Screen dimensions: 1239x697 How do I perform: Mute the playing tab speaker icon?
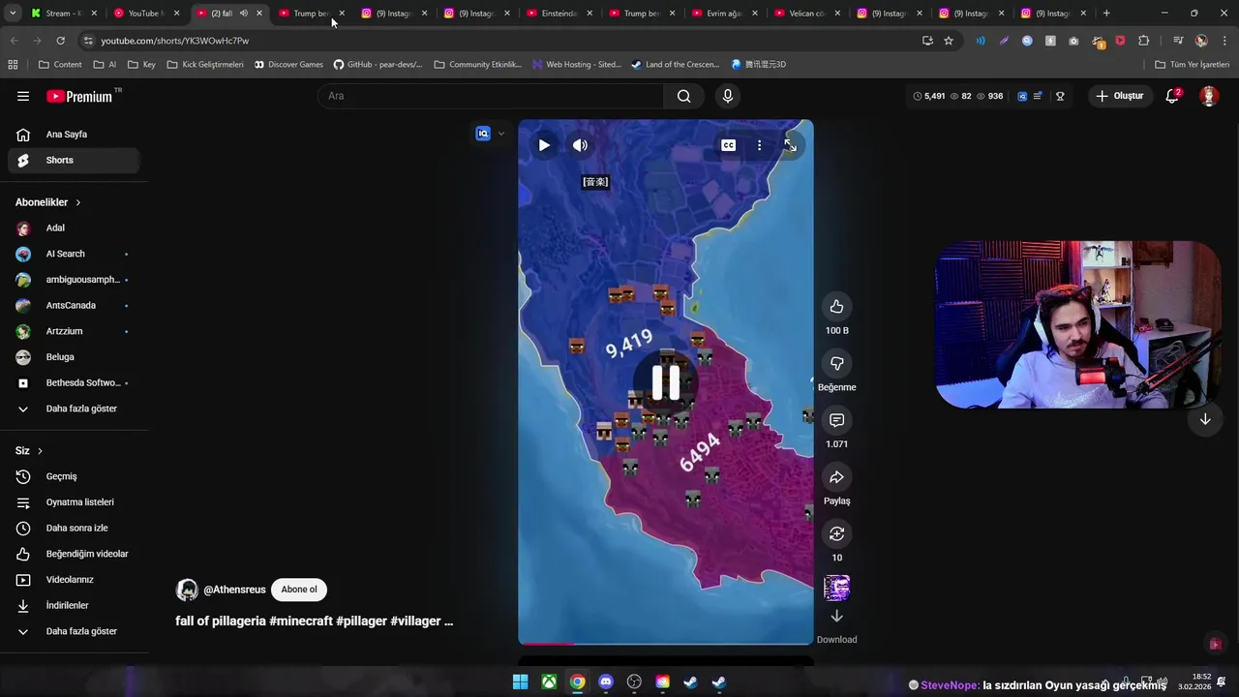click(244, 14)
